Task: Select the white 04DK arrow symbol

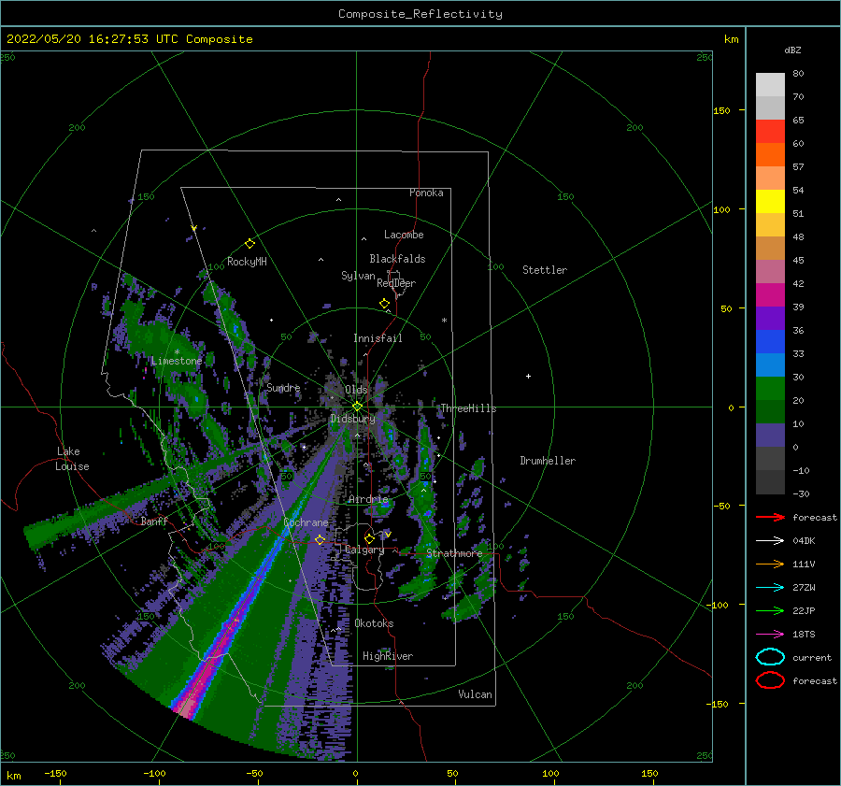Action: [770, 541]
